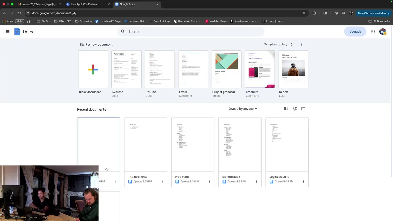Switch to list view for recent documents
Image resolution: width=393 pixels, height=221 pixels.
(286, 109)
